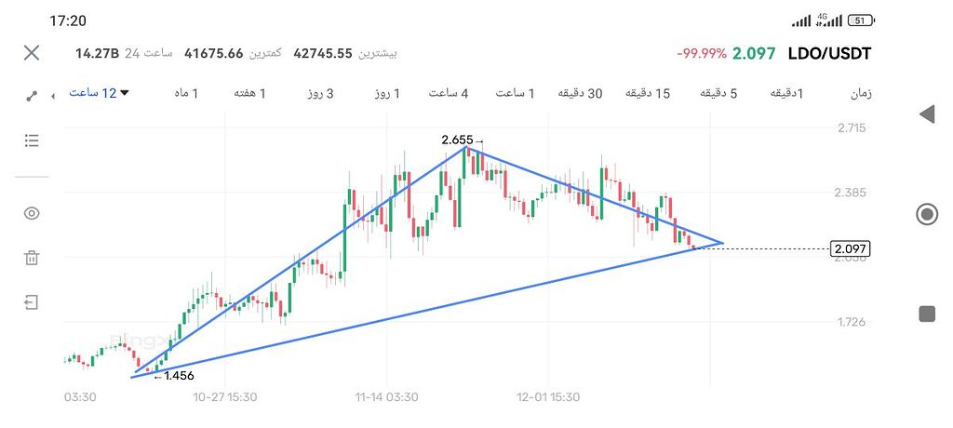The height and width of the screenshot is (428, 953).
Task: Select the trend line drawing tool
Action: [32, 96]
